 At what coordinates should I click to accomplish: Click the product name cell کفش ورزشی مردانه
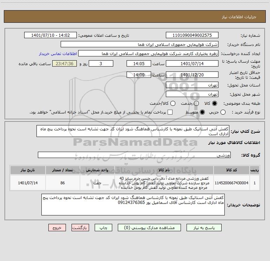(164, 183)
